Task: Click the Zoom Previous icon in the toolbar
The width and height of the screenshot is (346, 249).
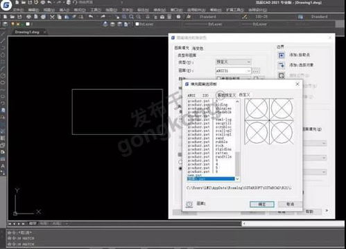Action: click(x=139, y=17)
